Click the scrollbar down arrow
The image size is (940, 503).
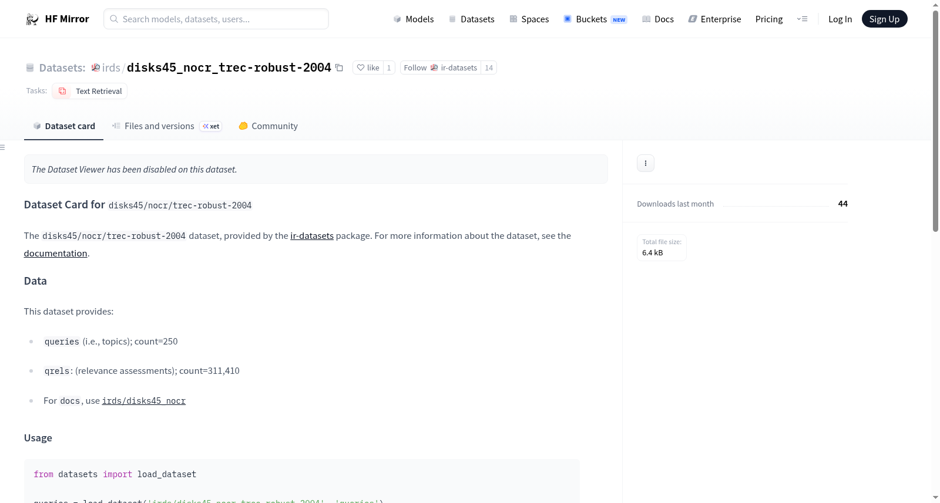[x=936, y=498]
